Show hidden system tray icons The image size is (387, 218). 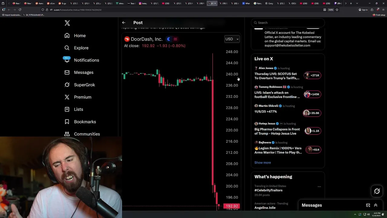355,214
